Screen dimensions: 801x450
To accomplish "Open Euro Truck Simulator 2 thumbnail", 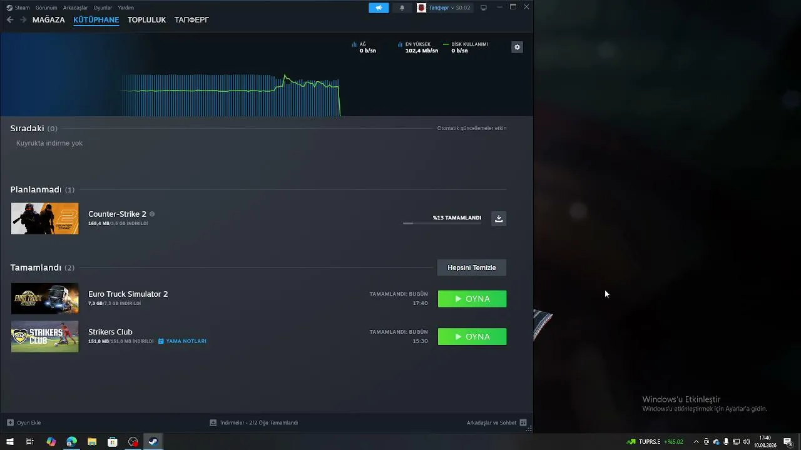I will pyautogui.click(x=45, y=299).
